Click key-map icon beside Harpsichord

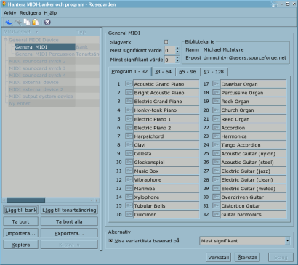129,136
